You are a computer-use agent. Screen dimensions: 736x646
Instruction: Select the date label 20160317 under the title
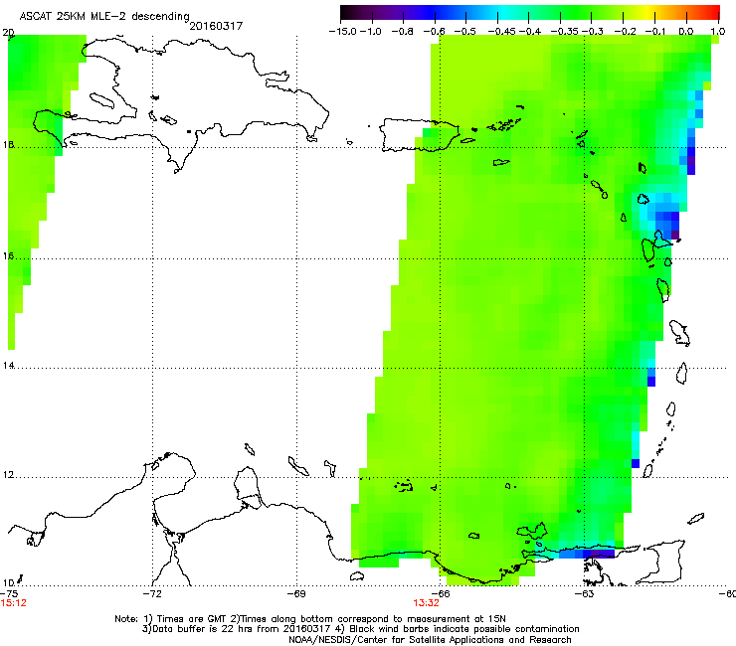(x=216, y=26)
